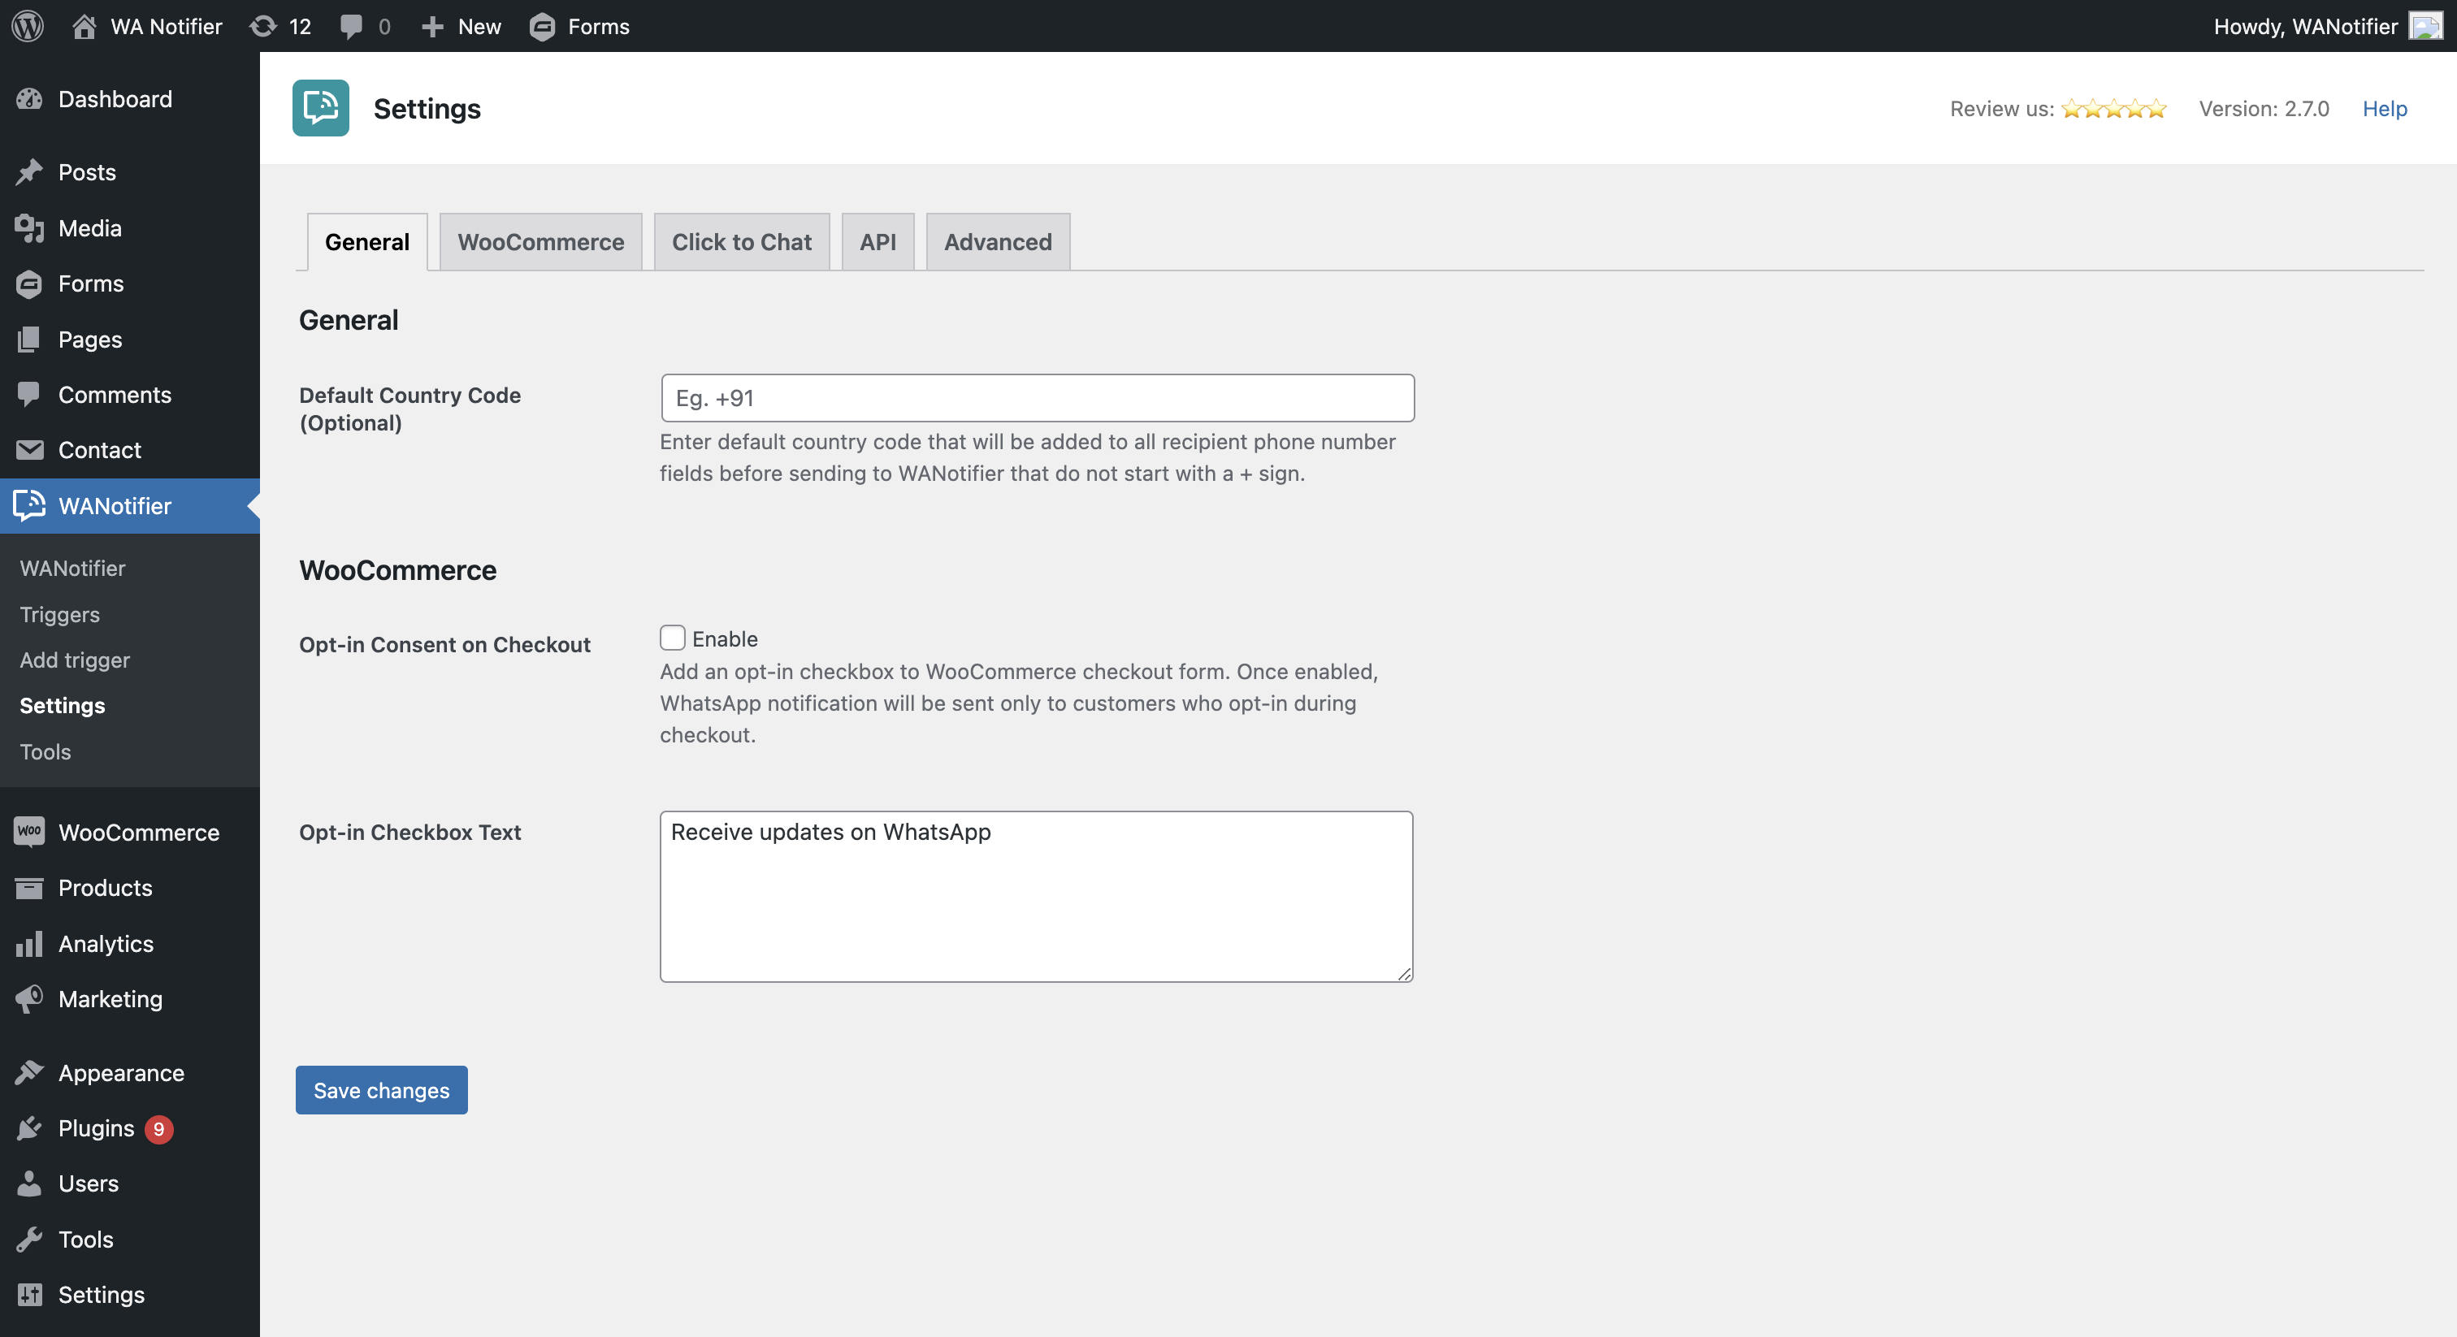Open the WA Notifier home icon
Image resolution: width=2457 pixels, height=1337 pixels.
(84, 26)
